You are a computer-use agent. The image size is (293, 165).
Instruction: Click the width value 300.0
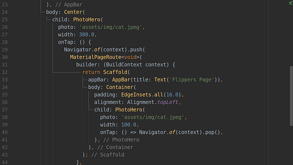(87, 35)
